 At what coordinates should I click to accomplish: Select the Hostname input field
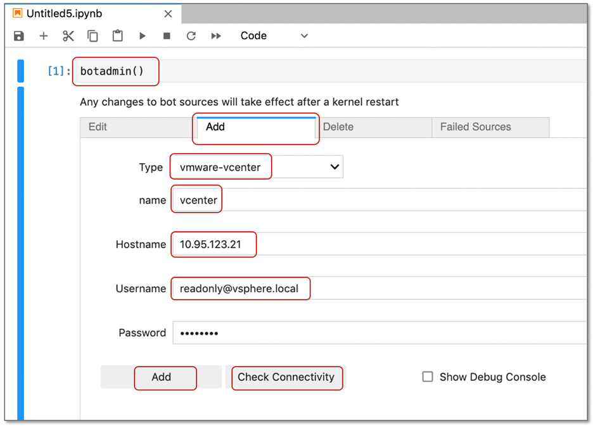tap(214, 244)
